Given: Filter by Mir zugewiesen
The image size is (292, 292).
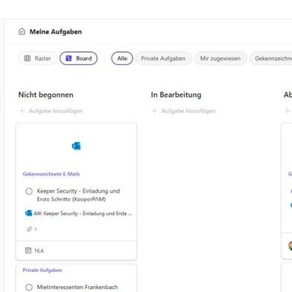Looking at the screenshot, I should [x=220, y=58].
